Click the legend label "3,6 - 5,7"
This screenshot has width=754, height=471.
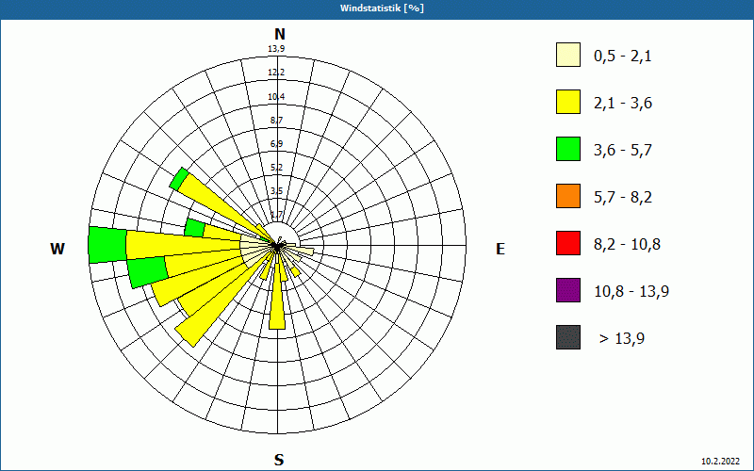pyautogui.click(x=623, y=151)
